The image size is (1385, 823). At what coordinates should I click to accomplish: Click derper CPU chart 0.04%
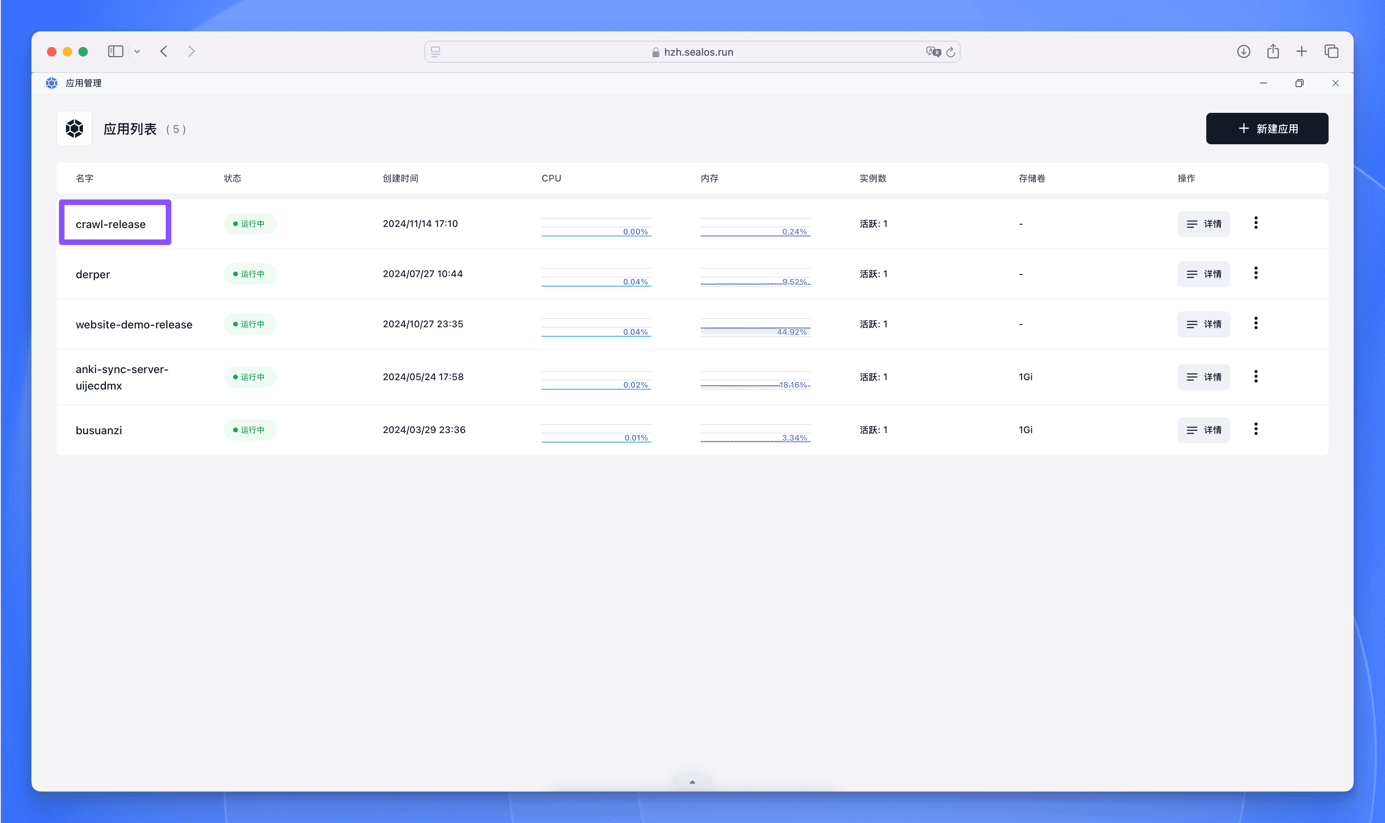click(596, 277)
